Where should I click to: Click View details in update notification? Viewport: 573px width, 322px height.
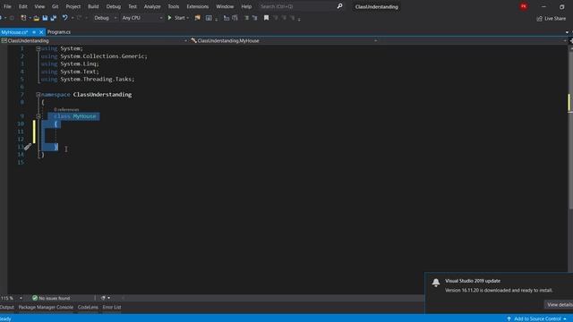[559, 304]
